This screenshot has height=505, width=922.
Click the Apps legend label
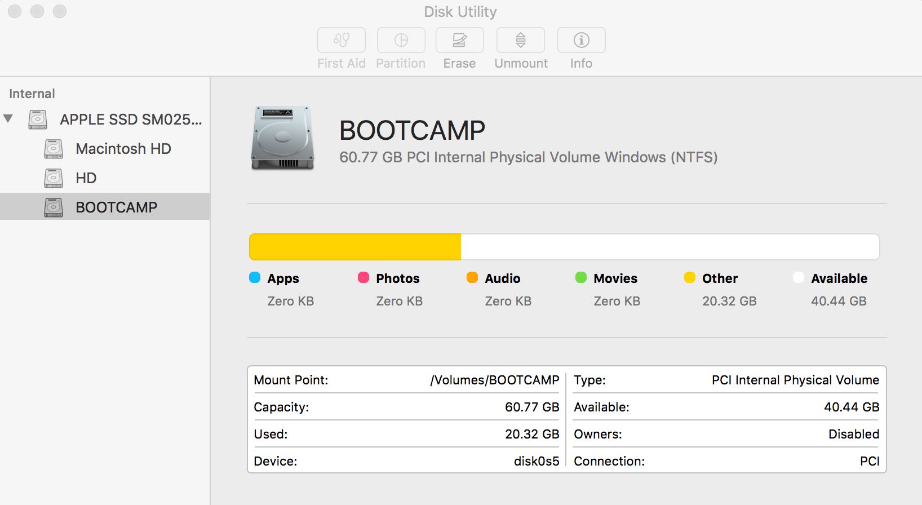pyautogui.click(x=283, y=278)
